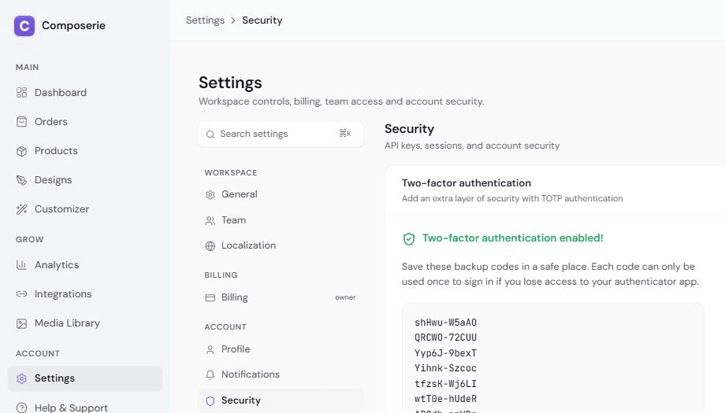Click the Billing card icon
Screen dimensions: 725x413
pos(210,297)
